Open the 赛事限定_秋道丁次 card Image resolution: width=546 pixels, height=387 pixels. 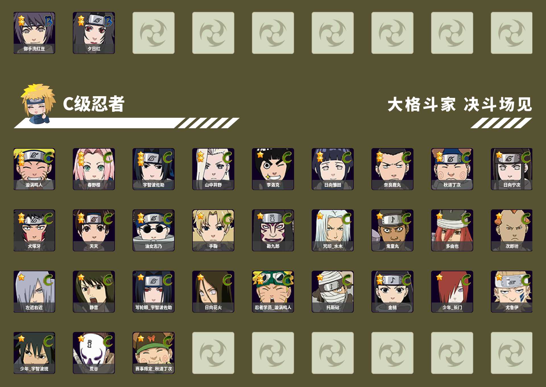pos(154,353)
